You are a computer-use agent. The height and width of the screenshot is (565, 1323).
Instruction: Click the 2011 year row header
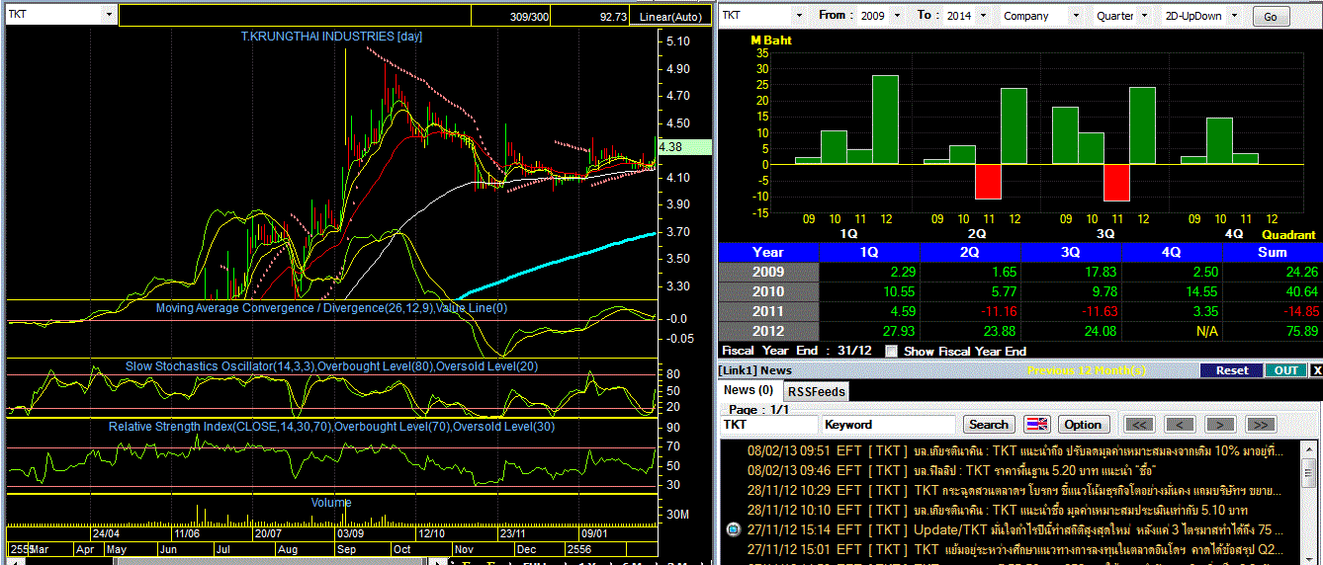[x=768, y=311]
